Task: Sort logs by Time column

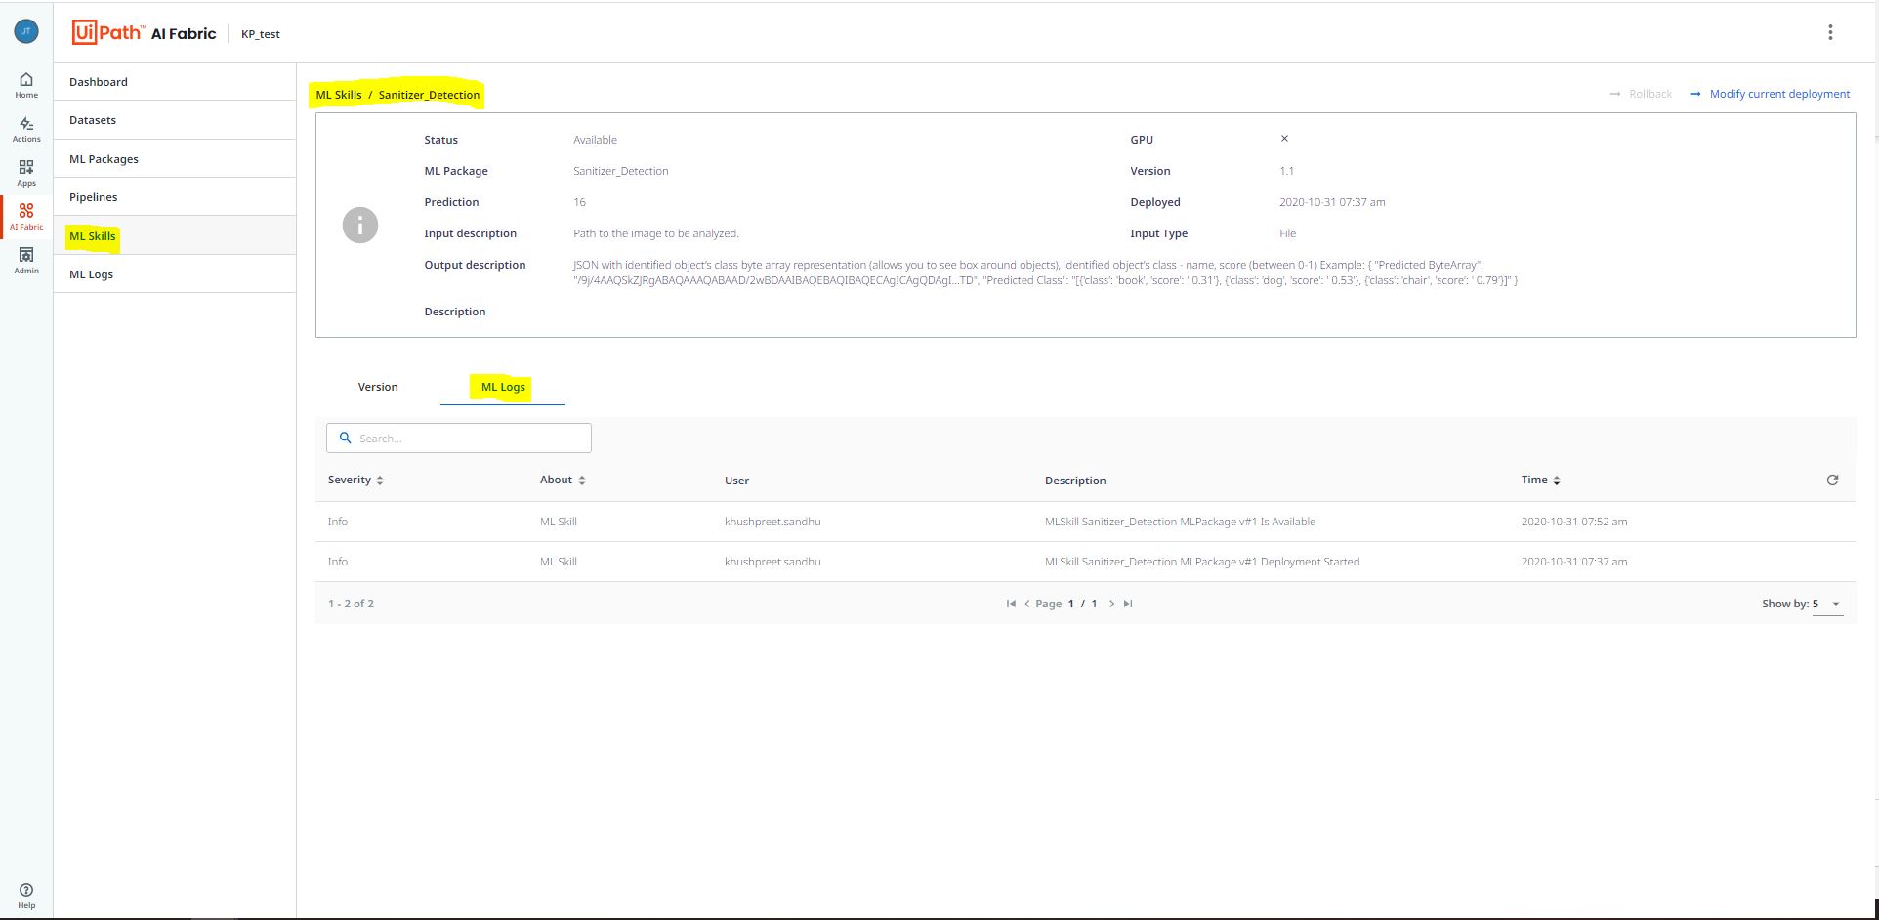Action: click(1540, 480)
